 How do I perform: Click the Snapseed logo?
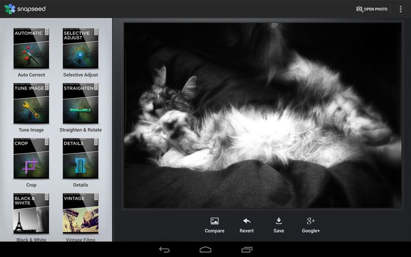pyautogui.click(x=25, y=9)
